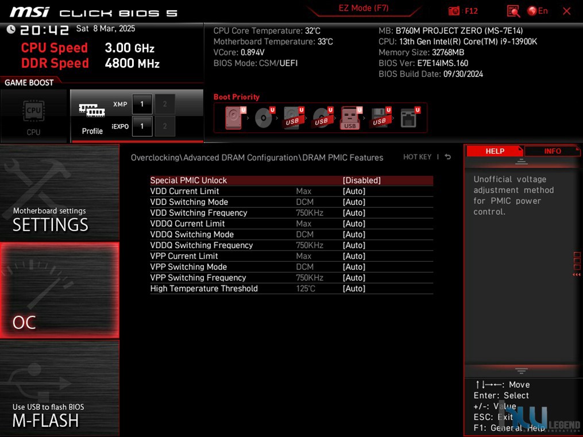Click the Motherboard Temperature: 33°C line
This screenshot has width=583, height=437.
tap(273, 41)
